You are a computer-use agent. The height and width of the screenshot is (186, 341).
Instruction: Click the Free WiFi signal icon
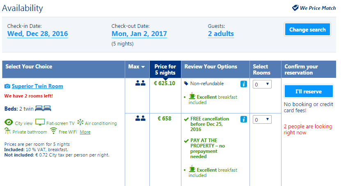[x=53, y=131]
